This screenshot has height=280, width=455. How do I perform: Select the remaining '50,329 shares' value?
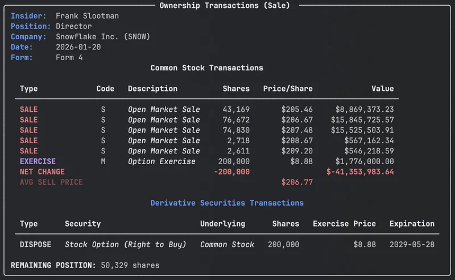(x=130, y=265)
